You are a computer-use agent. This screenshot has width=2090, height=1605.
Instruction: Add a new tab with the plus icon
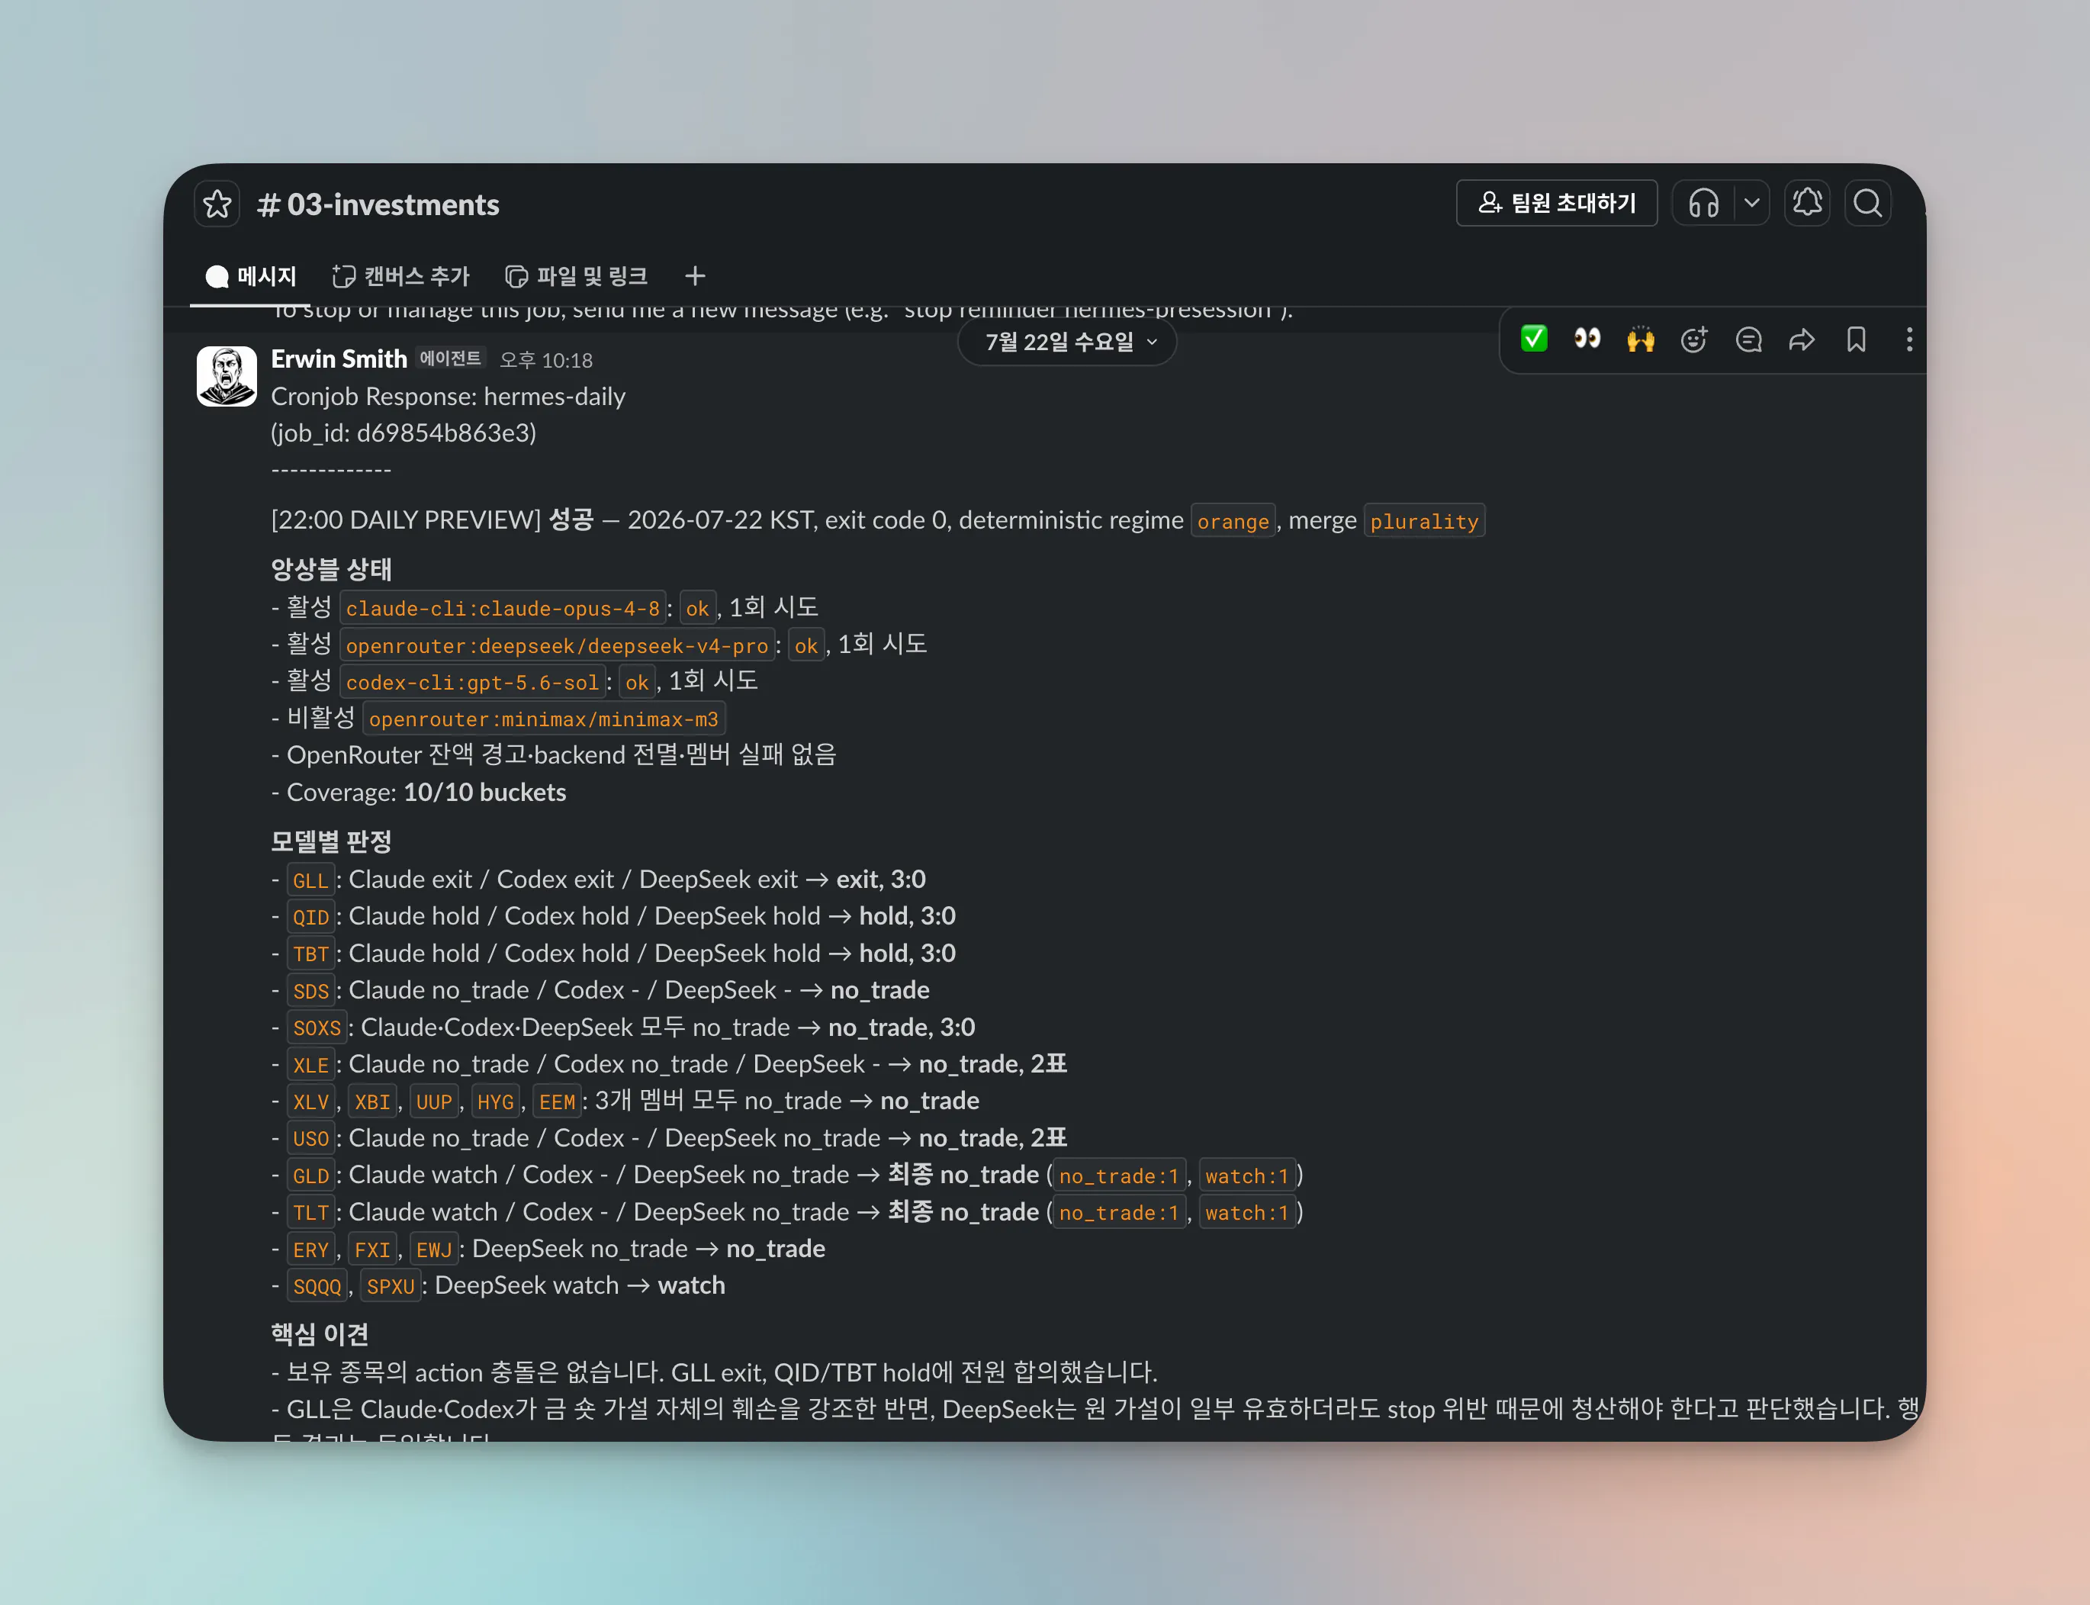tap(696, 277)
